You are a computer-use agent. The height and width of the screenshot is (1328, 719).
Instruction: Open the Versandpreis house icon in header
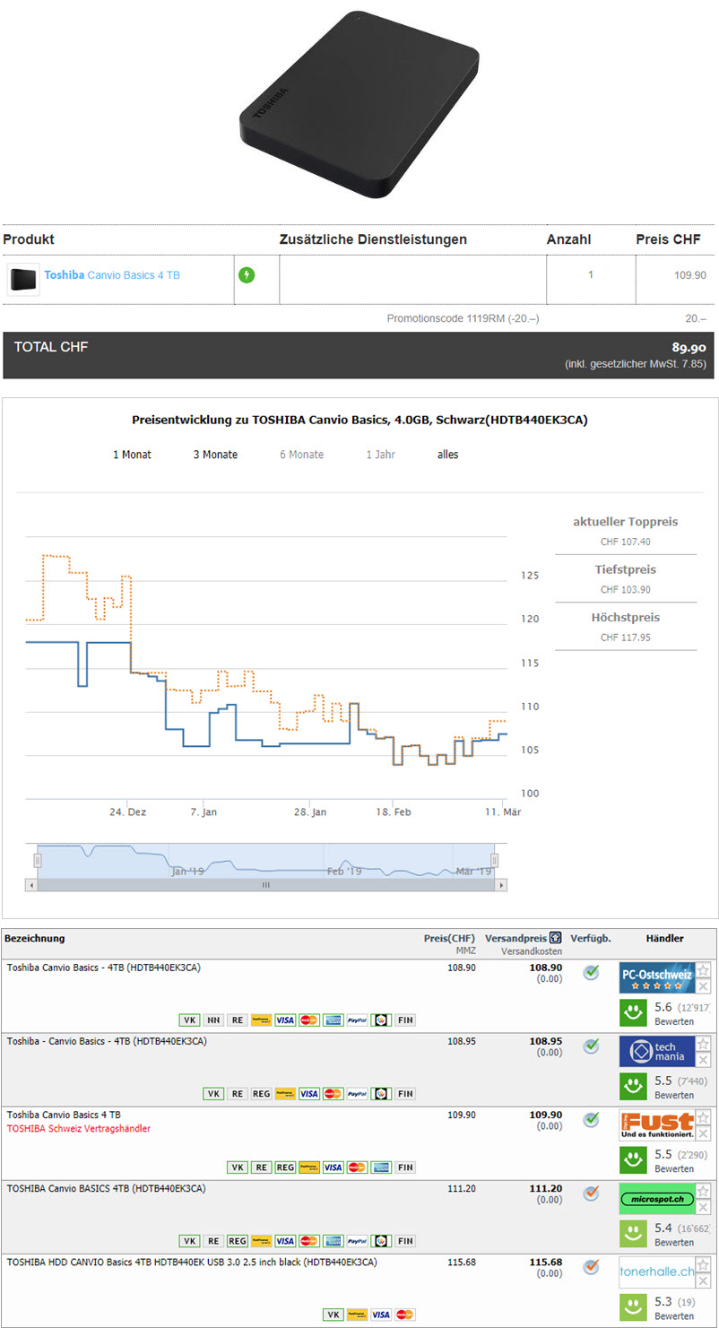tap(556, 938)
